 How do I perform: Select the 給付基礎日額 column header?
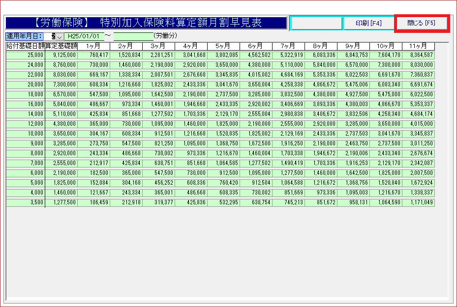point(26,46)
